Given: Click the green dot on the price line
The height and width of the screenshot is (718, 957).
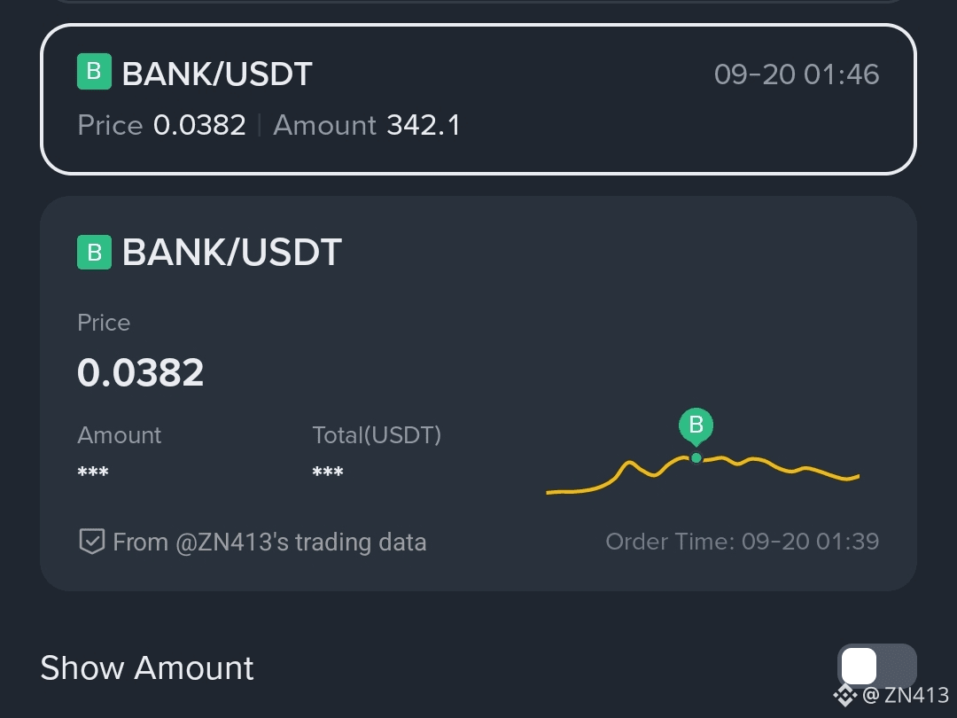Looking at the screenshot, I should point(696,458).
